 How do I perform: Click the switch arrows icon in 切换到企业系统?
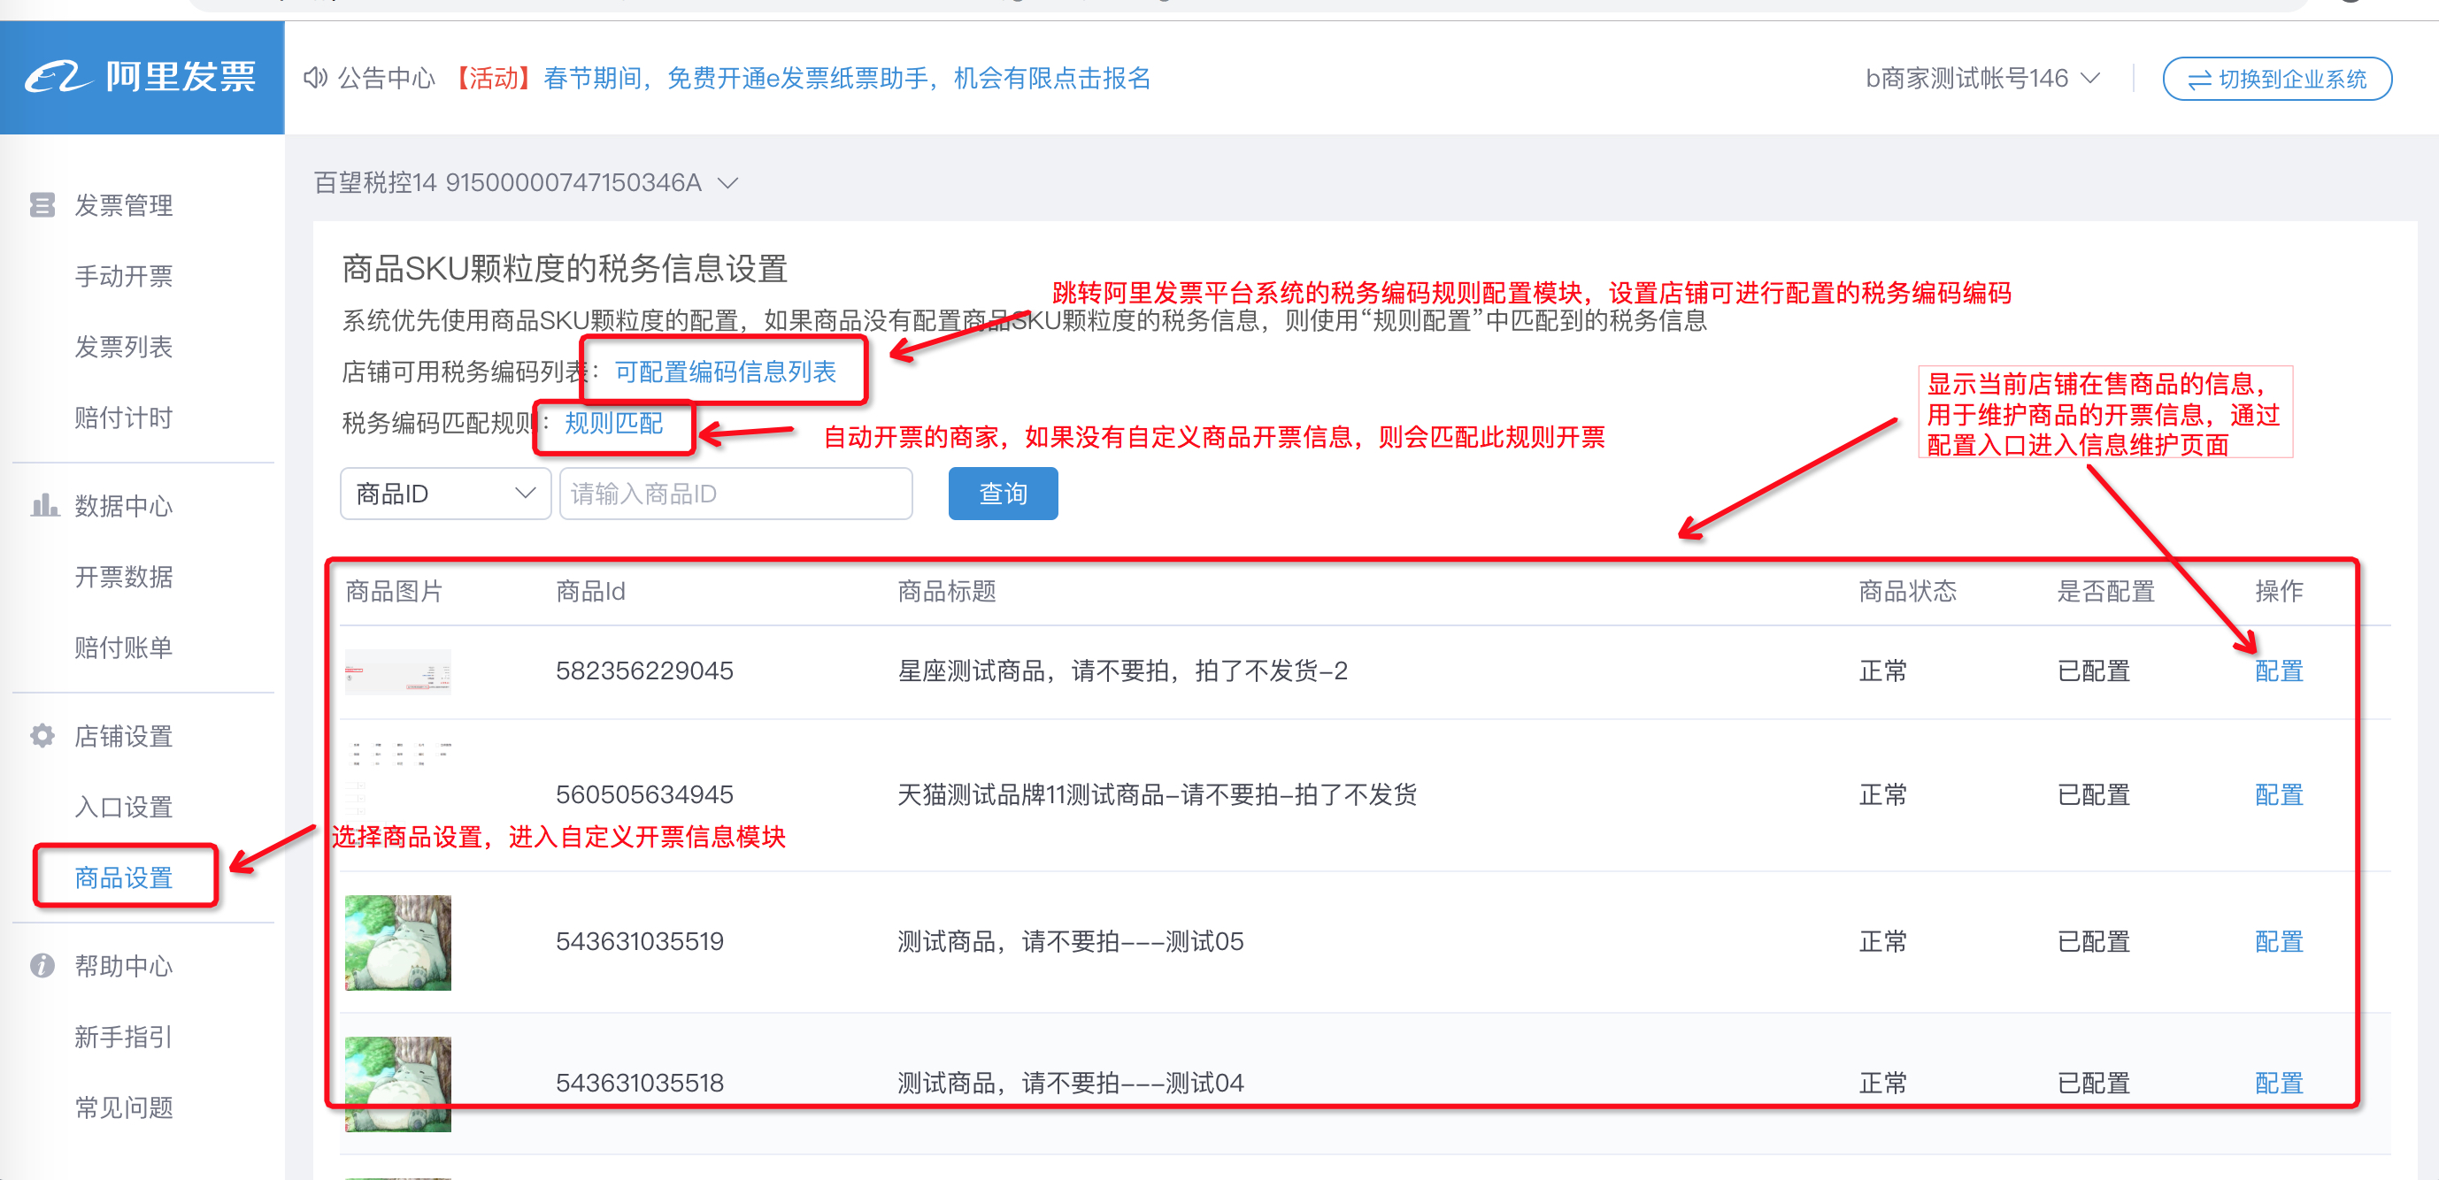[2198, 80]
